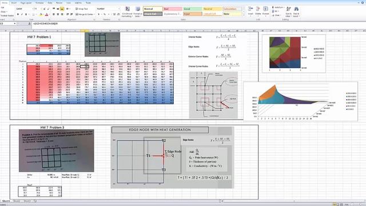
Task: Align cell text to the left
Action: pyautogui.click(x=54, y=14)
